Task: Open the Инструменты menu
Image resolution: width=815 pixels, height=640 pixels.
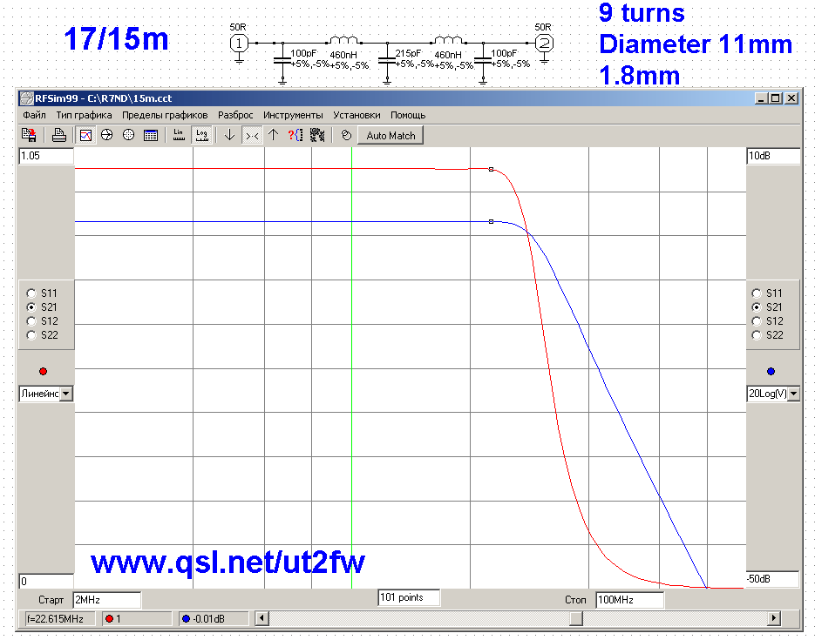Action: (293, 115)
